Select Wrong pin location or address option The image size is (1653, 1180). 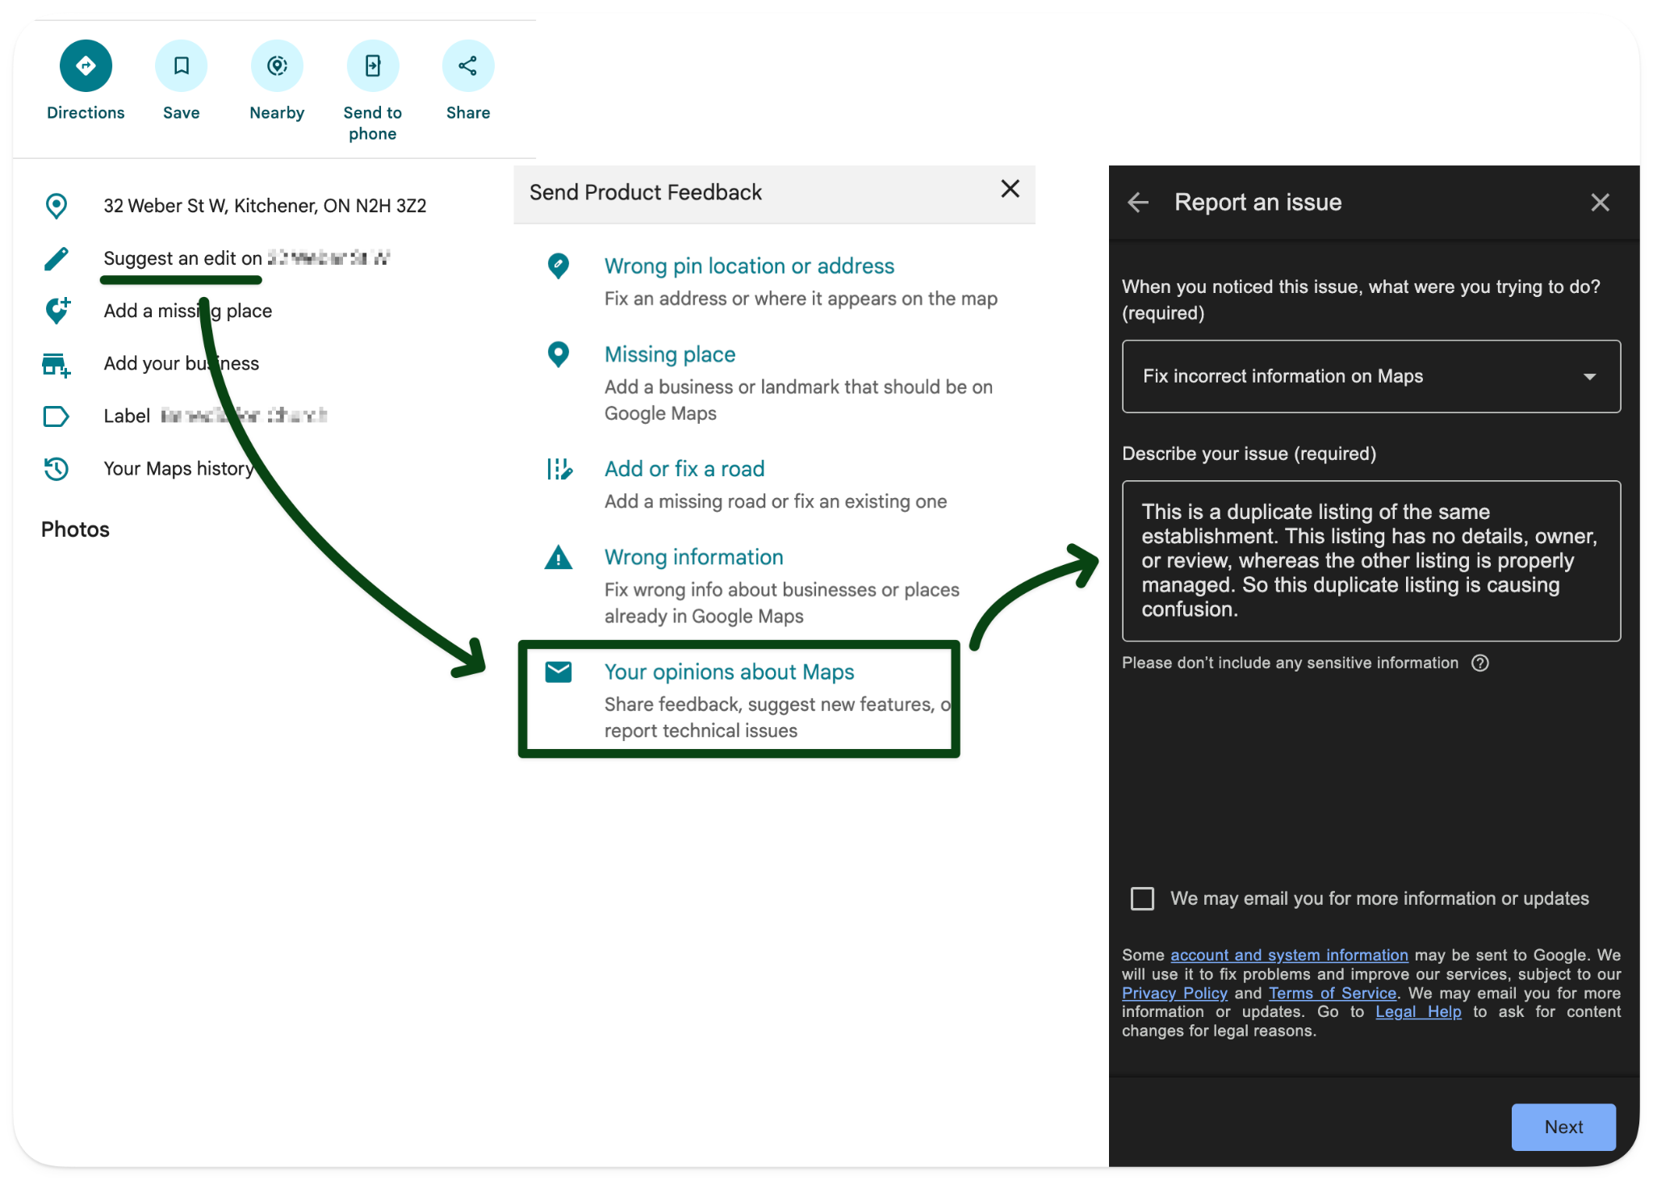click(x=749, y=266)
